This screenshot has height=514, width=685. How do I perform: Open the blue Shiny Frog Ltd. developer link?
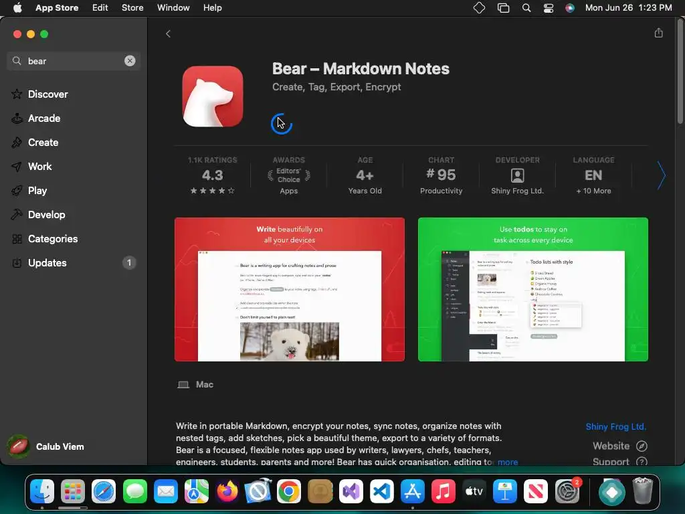[x=615, y=426]
